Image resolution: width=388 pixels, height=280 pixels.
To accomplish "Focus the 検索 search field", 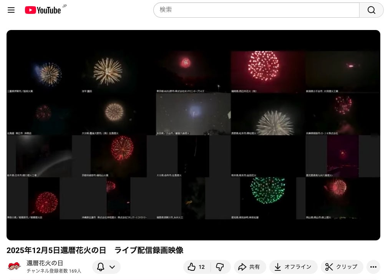I will tap(256, 10).
